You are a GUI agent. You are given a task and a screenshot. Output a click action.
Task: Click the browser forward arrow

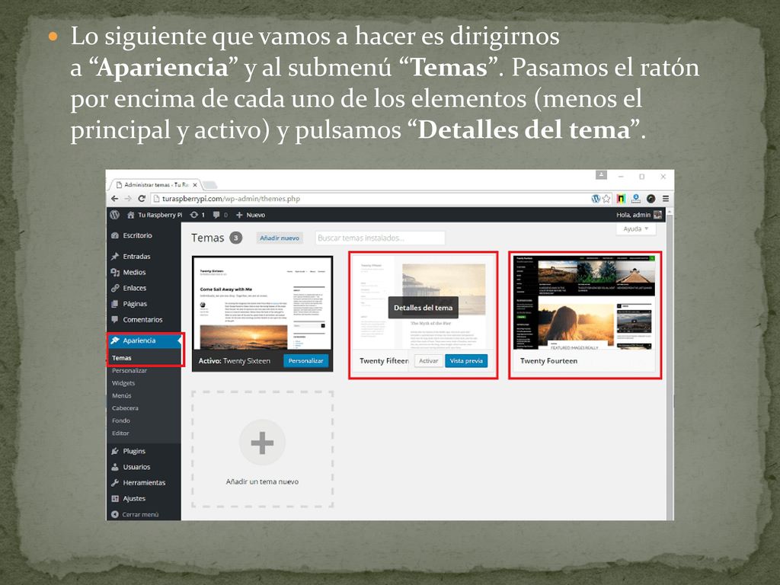point(128,199)
